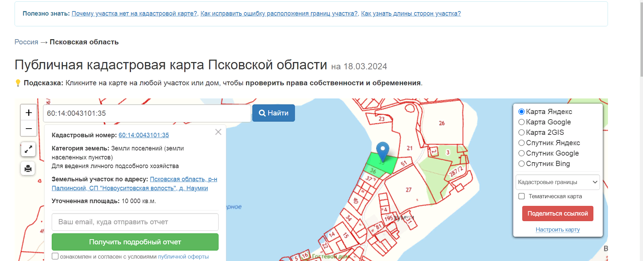Click the lightbulb hint icon
This screenshot has height=261, width=643.
tap(18, 83)
